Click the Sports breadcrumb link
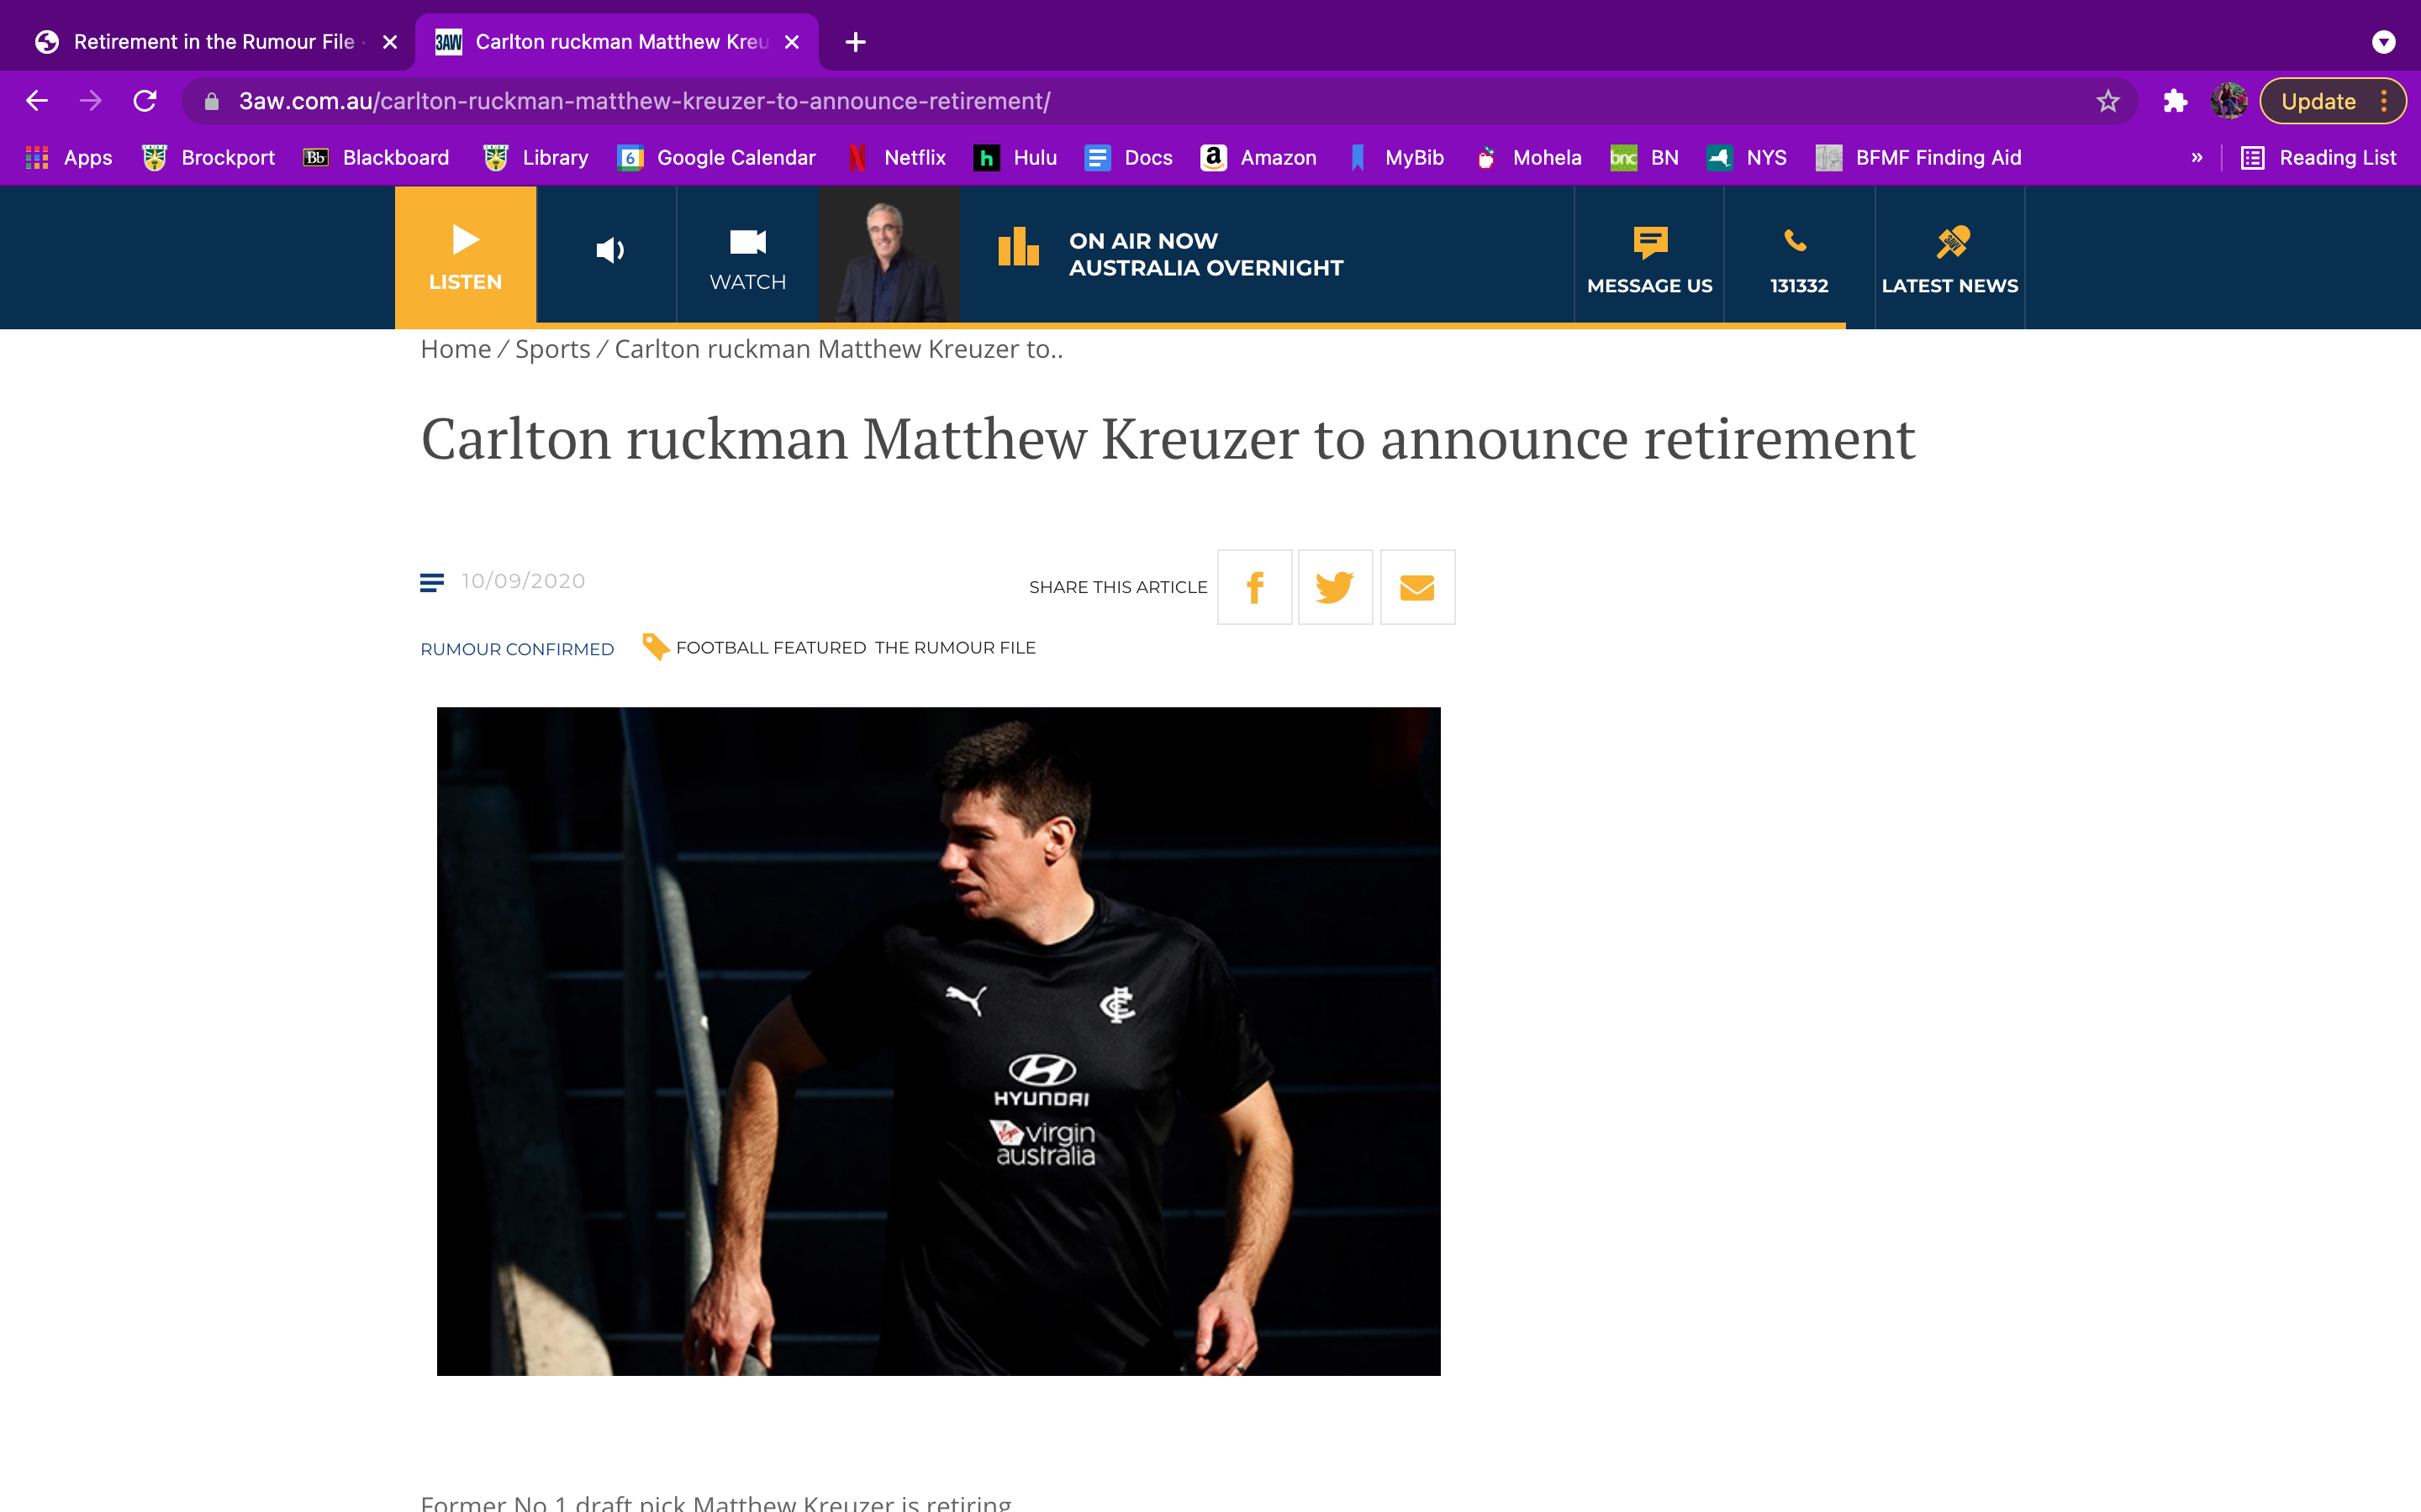This screenshot has height=1512, width=2421. click(x=552, y=349)
